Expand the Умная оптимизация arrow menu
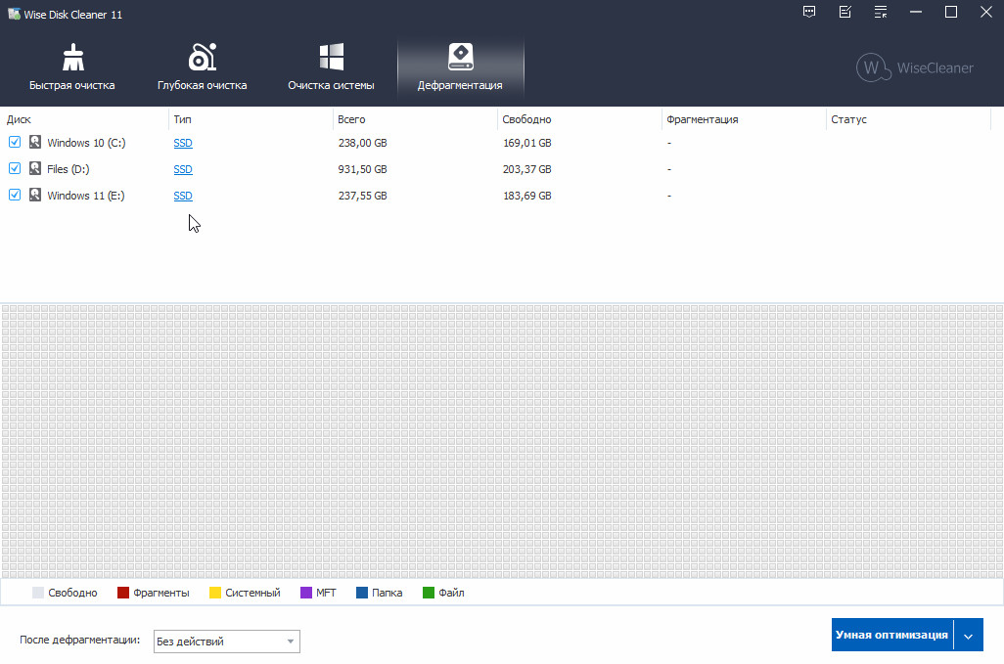This screenshot has height=664, width=1004. pos(968,635)
